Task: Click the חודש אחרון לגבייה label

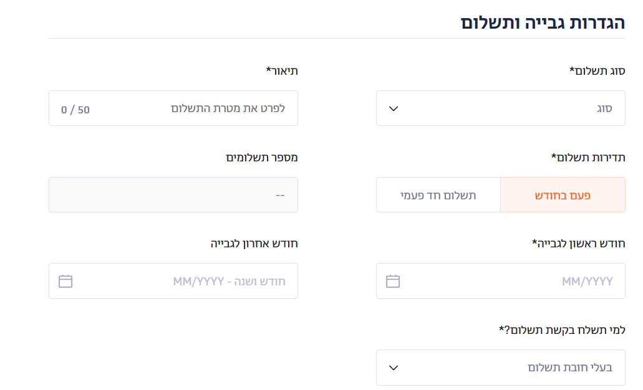Action: point(254,244)
